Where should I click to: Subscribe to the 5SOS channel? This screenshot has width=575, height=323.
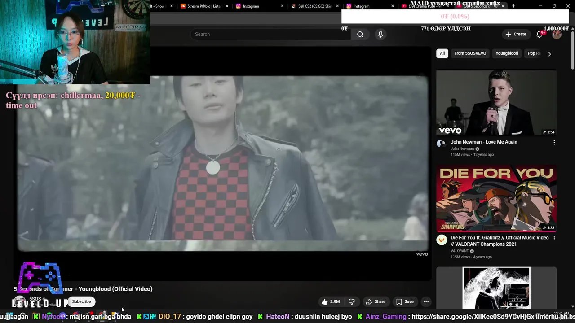[81, 301]
